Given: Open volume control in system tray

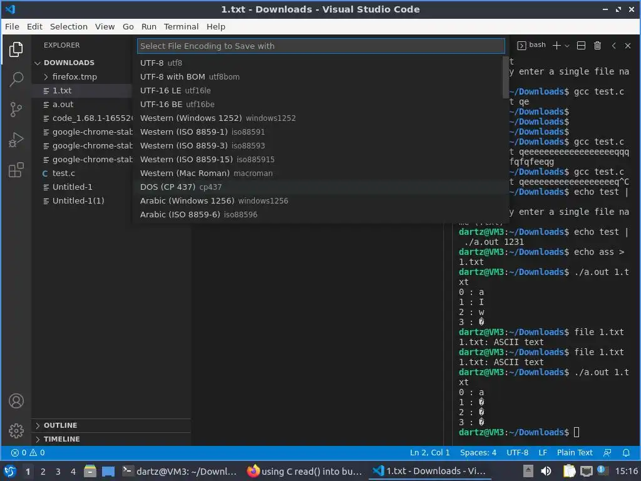Looking at the screenshot, I should coord(546,472).
